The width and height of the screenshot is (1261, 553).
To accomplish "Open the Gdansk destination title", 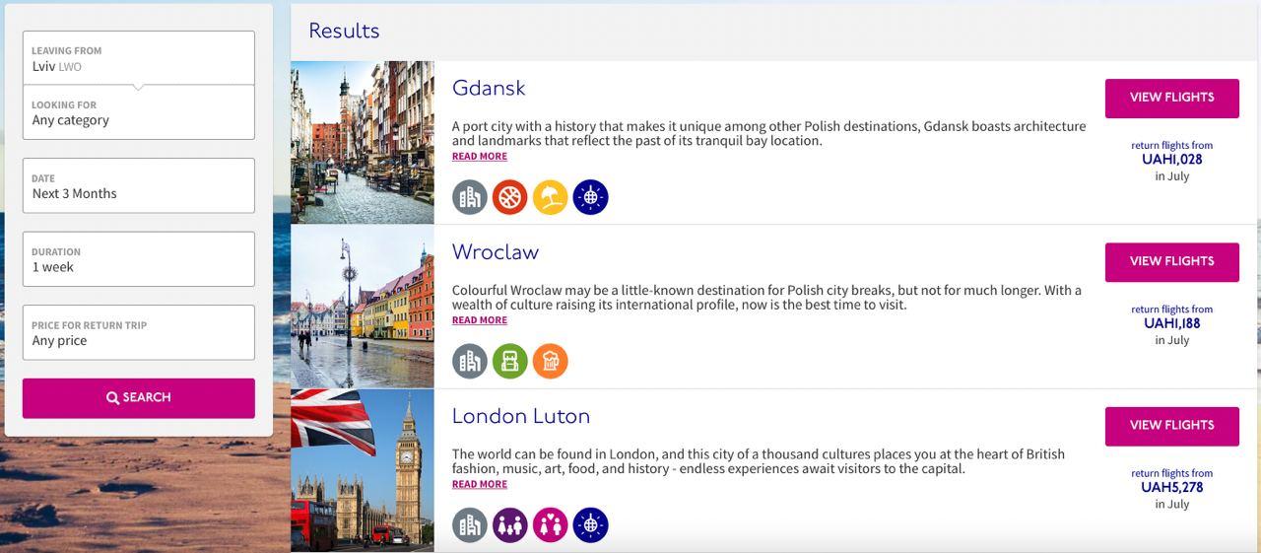I will click(489, 88).
